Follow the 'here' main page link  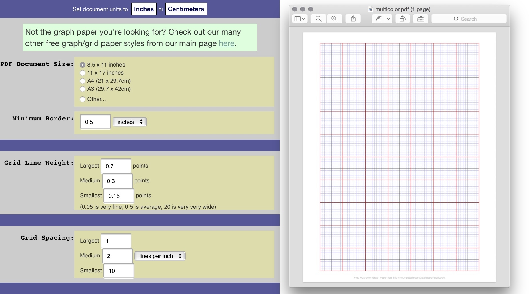pos(227,43)
